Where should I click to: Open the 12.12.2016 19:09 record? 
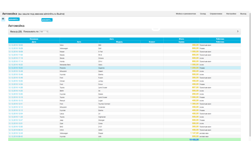(x=15, y=52)
